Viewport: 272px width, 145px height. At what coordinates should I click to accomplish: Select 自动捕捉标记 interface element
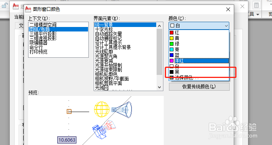point(125,38)
